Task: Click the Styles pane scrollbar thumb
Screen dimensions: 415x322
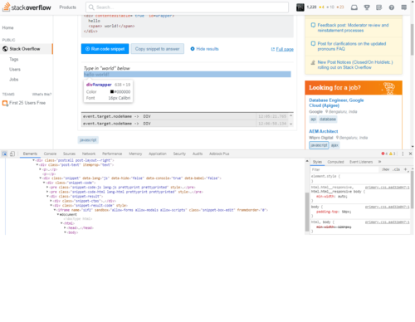Action: point(412,189)
